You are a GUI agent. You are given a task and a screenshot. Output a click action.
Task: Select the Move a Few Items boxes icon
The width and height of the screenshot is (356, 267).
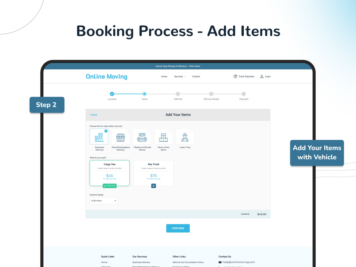163,137
